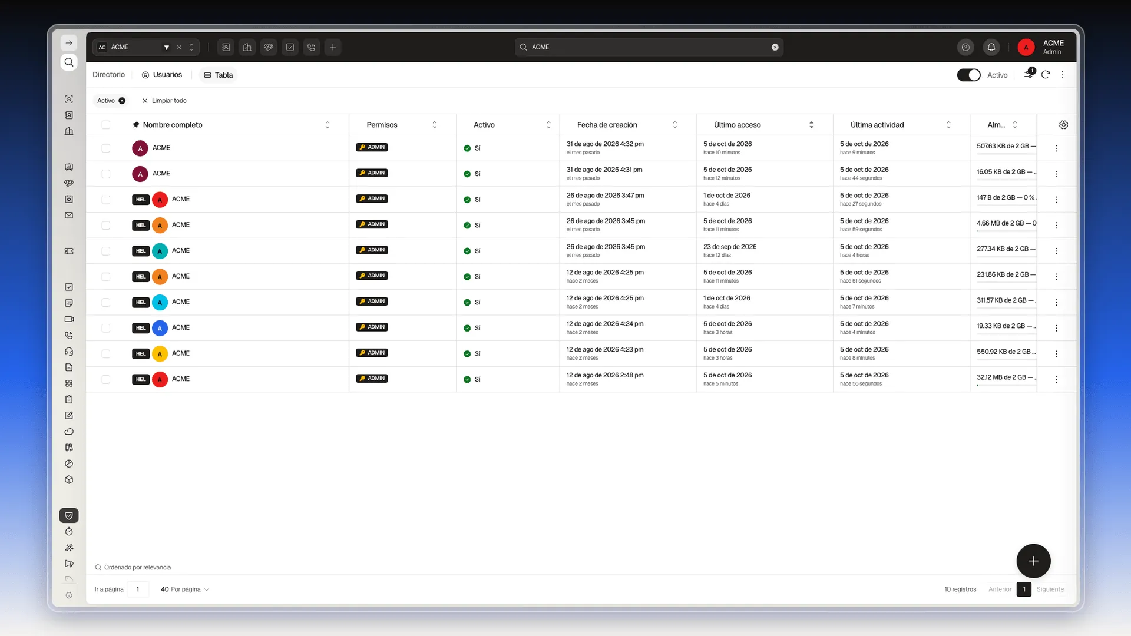The image size is (1131, 636).
Task: Open the handshake icon in top bar
Action: 269,47
